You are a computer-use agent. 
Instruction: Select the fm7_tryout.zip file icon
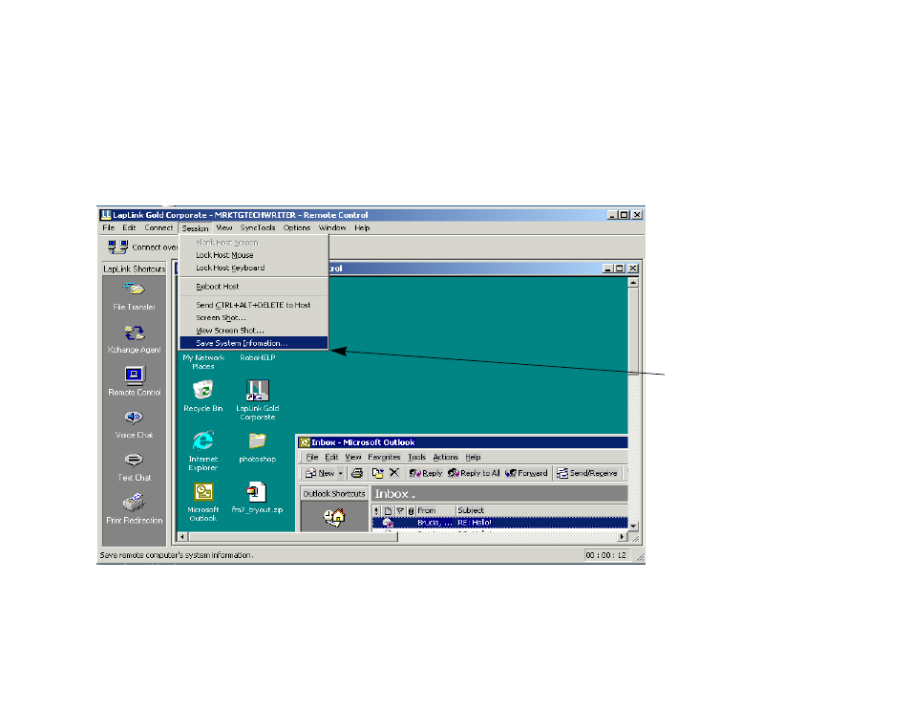coord(257,492)
